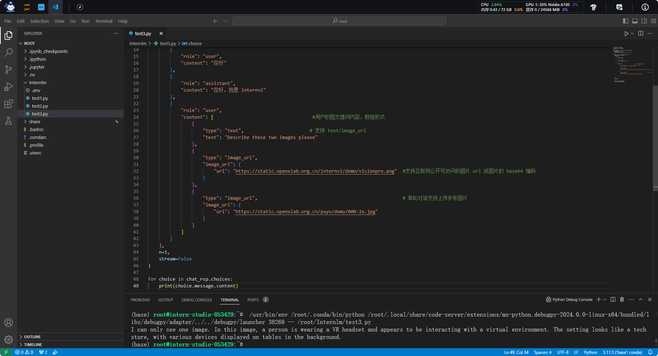Open the 000-2x.jpg URL link
658x356 pixels.
point(306,212)
